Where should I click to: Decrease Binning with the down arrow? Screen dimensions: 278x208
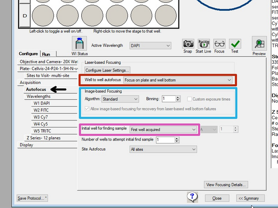[x=178, y=100]
